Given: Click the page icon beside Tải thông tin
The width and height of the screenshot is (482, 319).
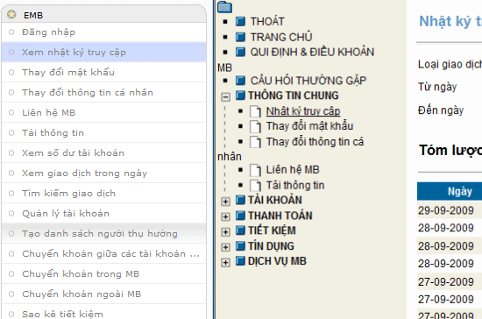Looking at the screenshot, I should [x=255, y=185].
